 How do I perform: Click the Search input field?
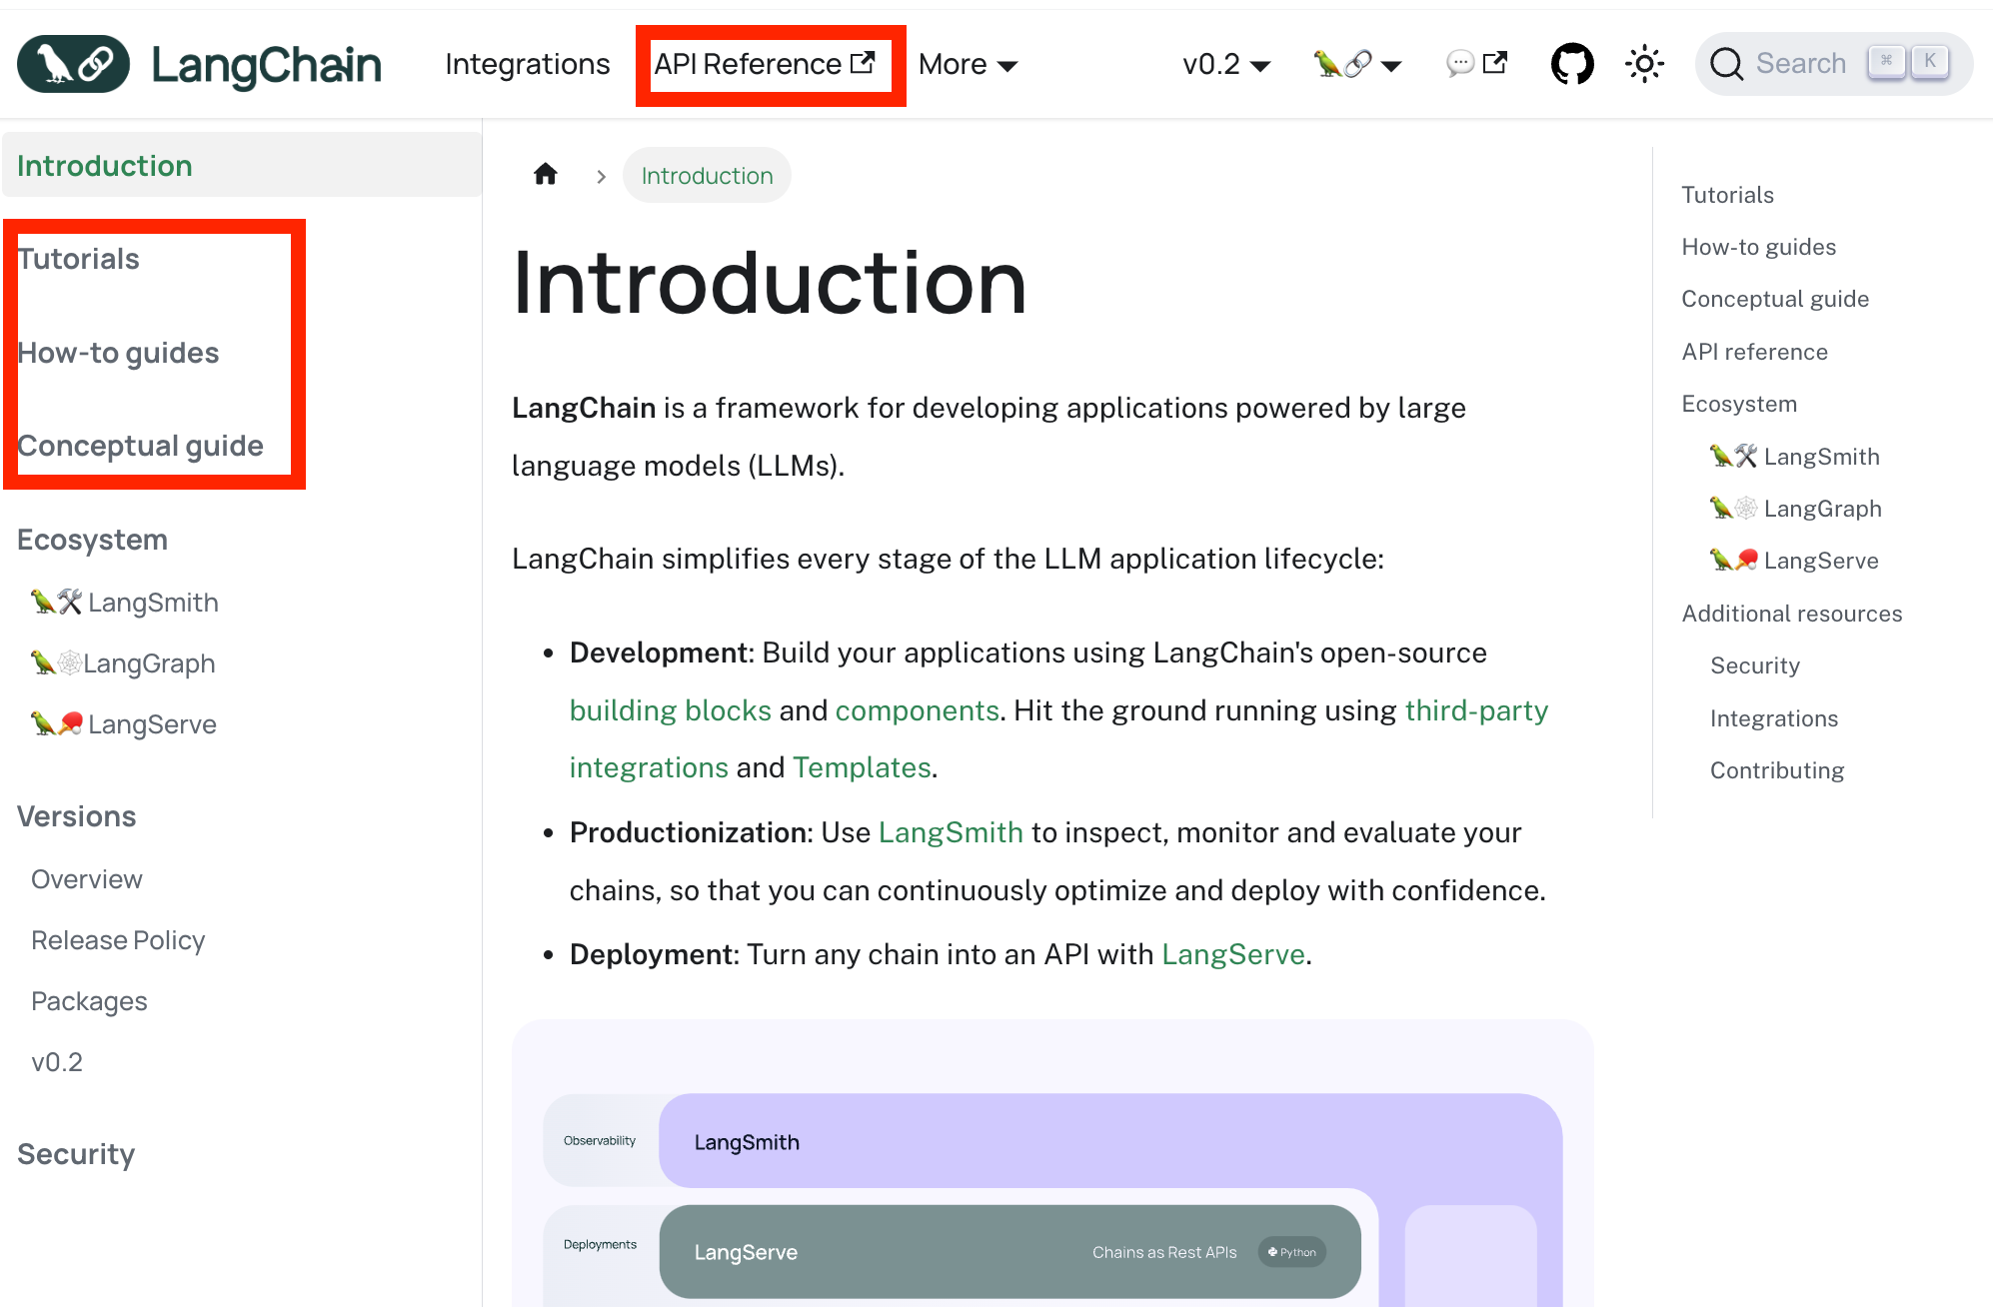(1800, 64)
